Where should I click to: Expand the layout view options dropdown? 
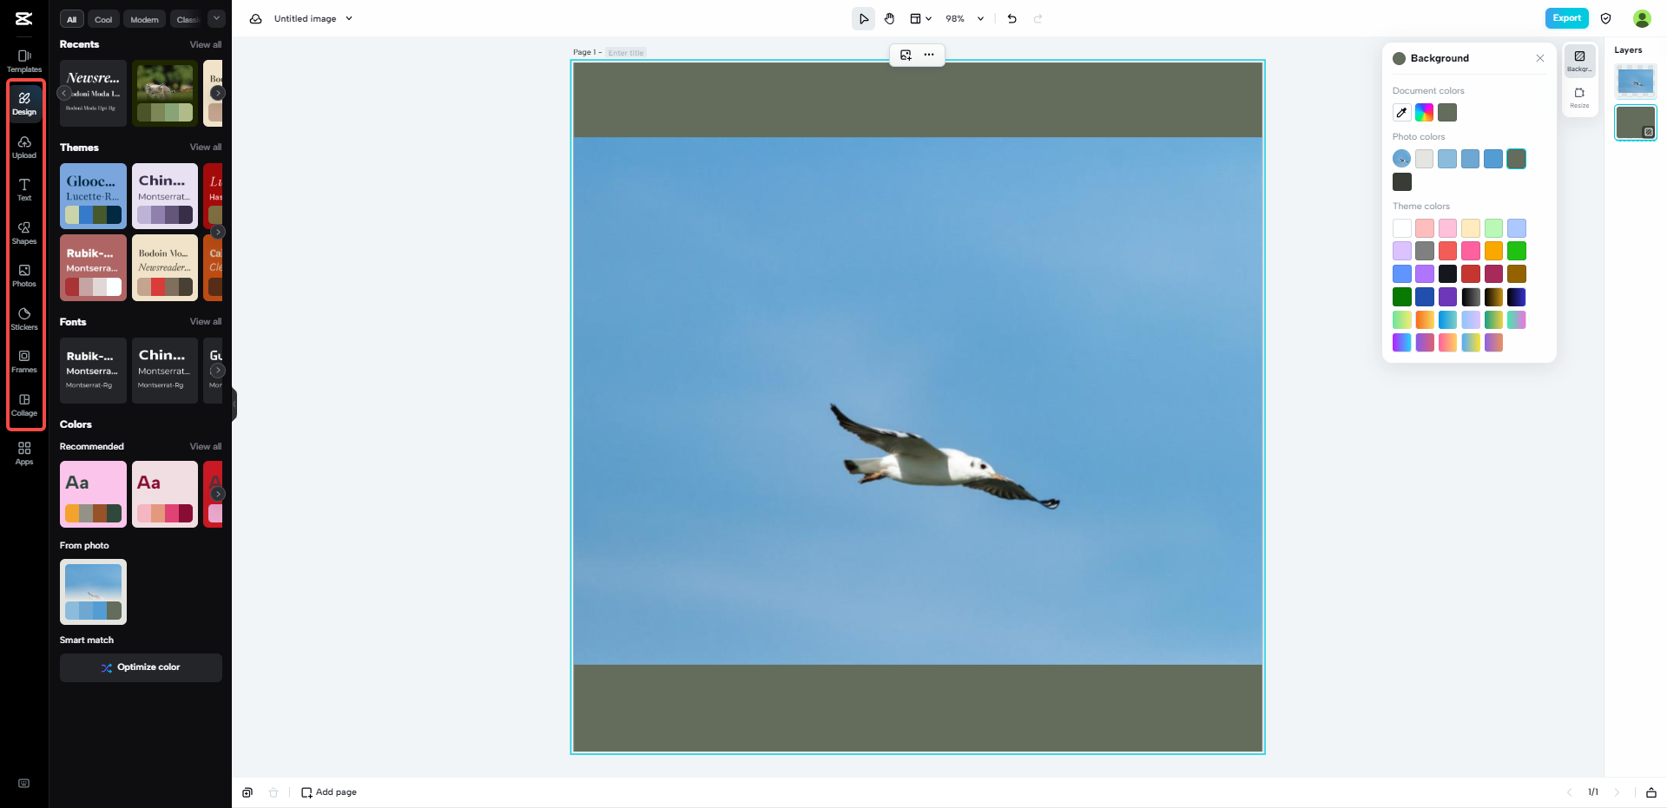click(928, 18)
